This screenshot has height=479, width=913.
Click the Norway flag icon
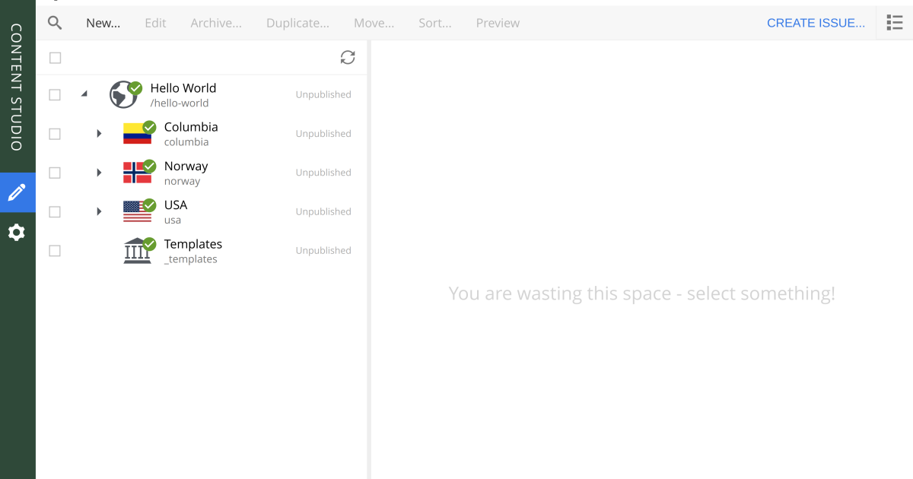pyautogui.click(x=138, y=173)
